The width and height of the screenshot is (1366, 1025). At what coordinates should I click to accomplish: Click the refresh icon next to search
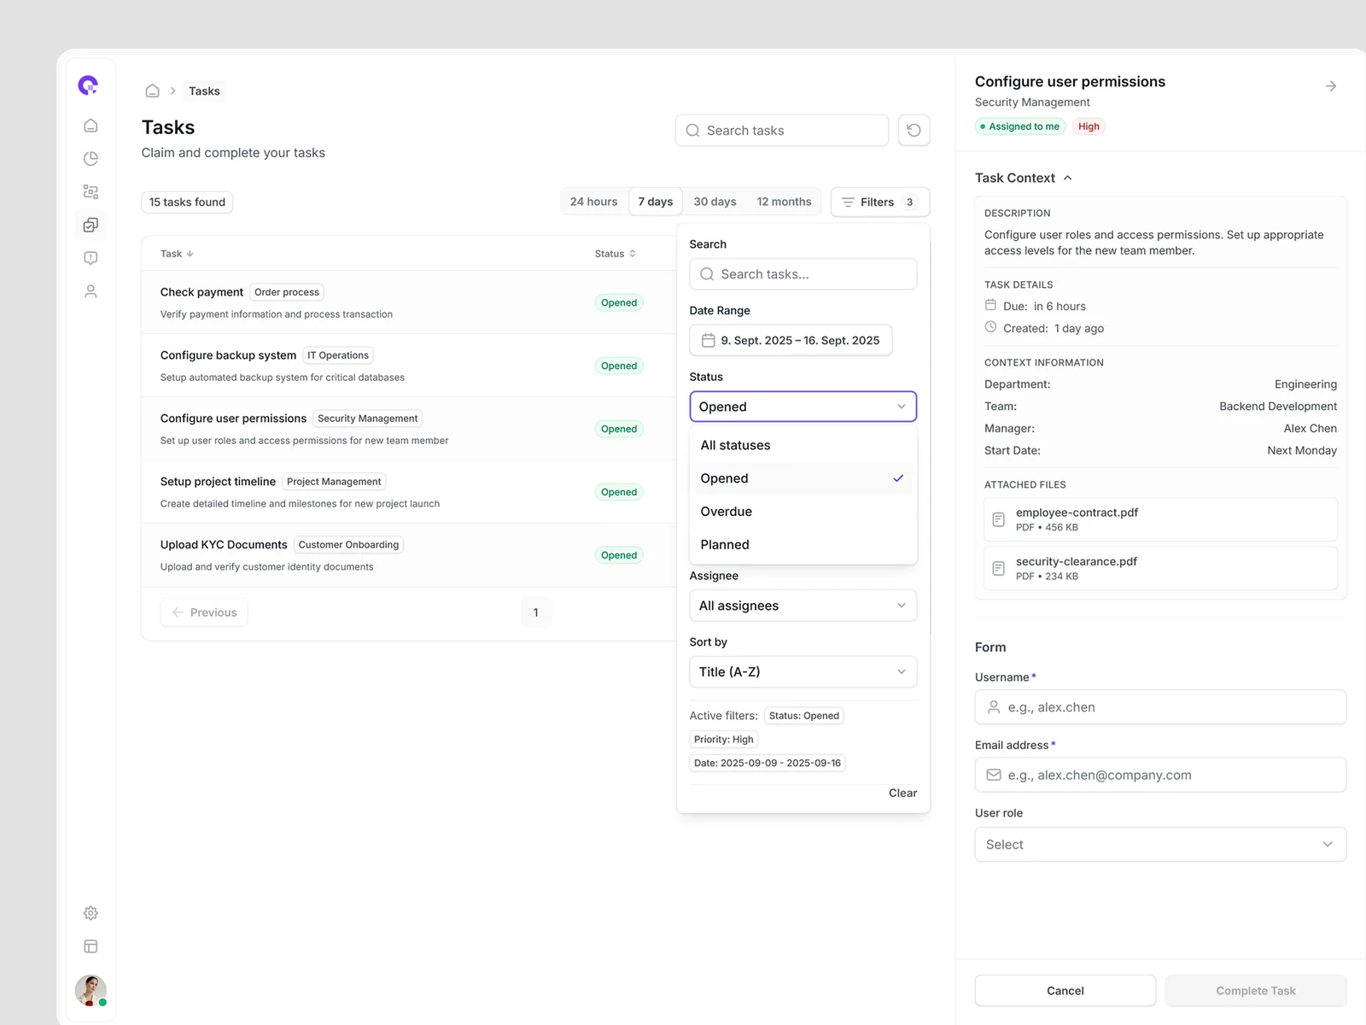(914, 131)
